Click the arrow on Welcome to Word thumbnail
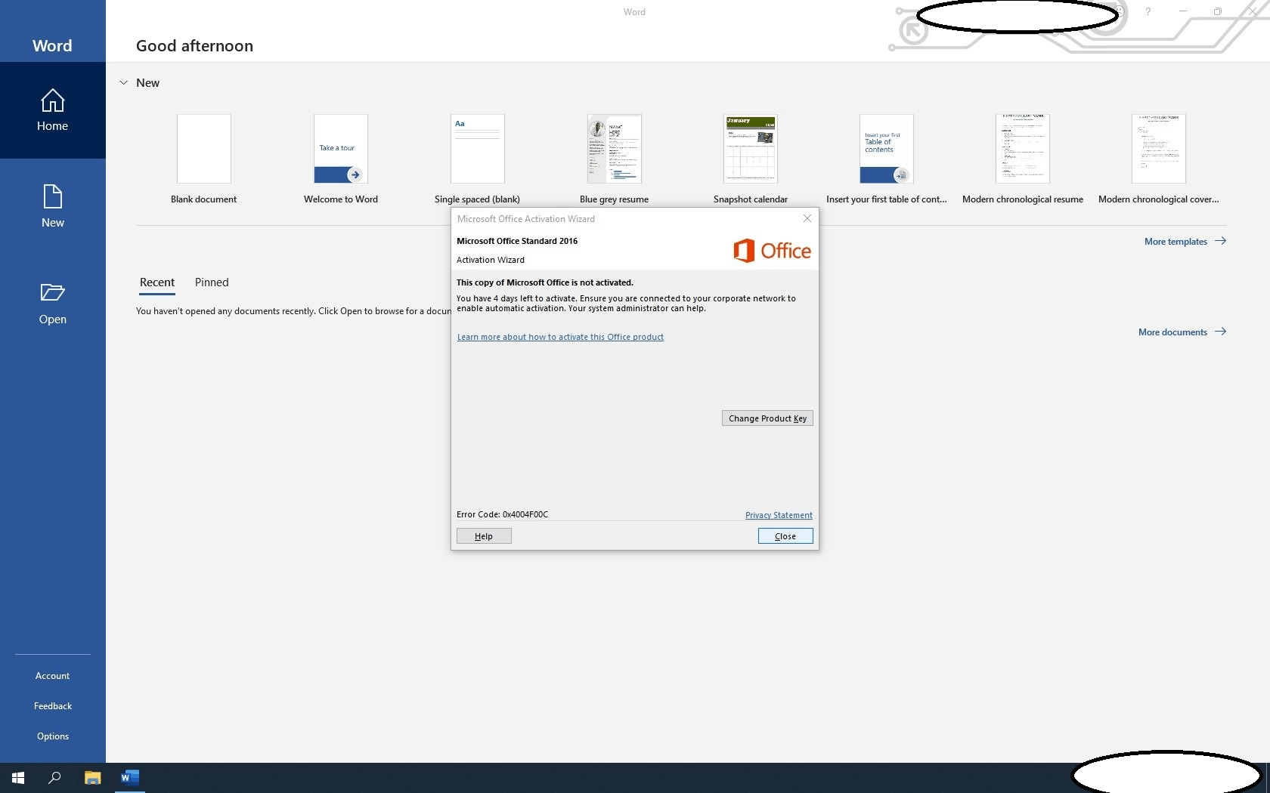The image size is (1270, 793). (x=354, y=174)
